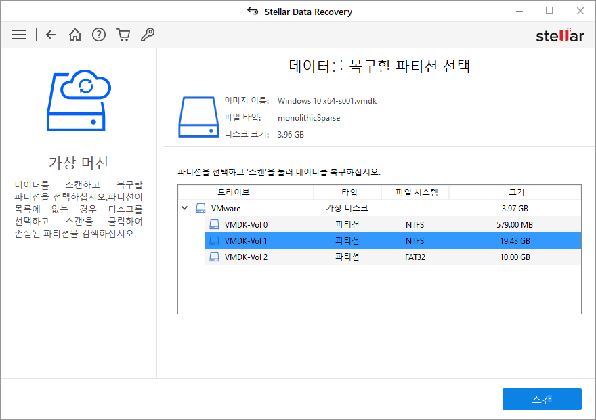Go back with the arrow icon
The height and width of the screenshot is (420, 596).
(51, 35)
